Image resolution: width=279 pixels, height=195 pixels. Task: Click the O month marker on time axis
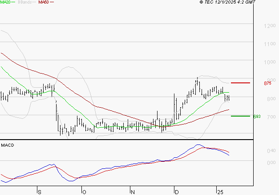[x=84, y=191]
